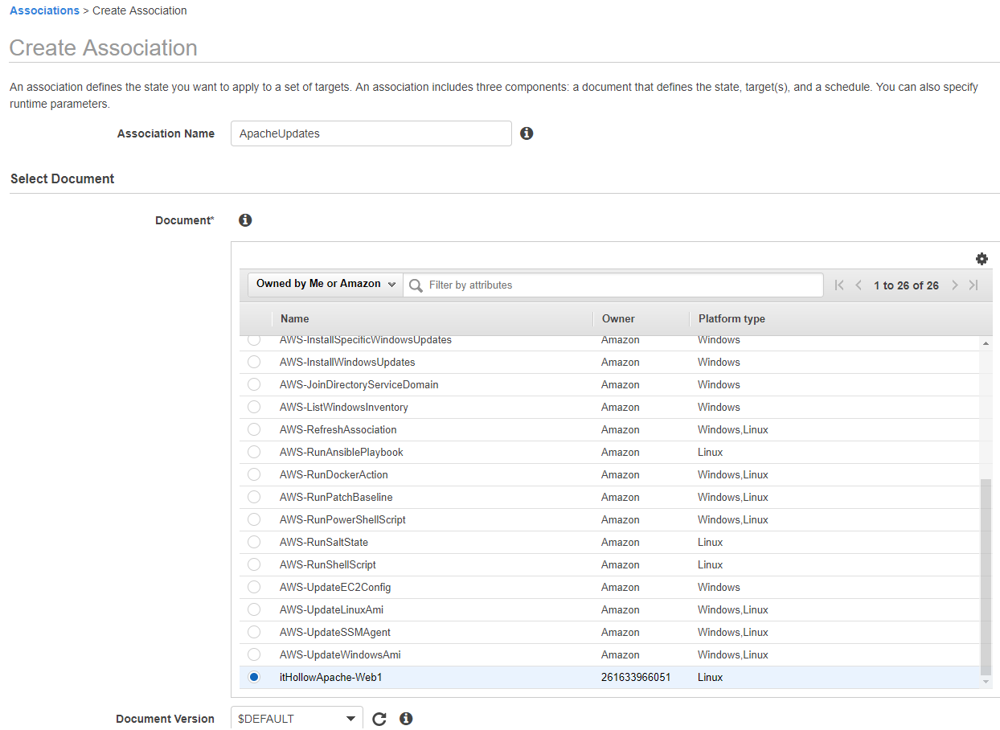
Task: Expand the Document Version $DEFAULT dropdown
Action: tap(297, 719)
